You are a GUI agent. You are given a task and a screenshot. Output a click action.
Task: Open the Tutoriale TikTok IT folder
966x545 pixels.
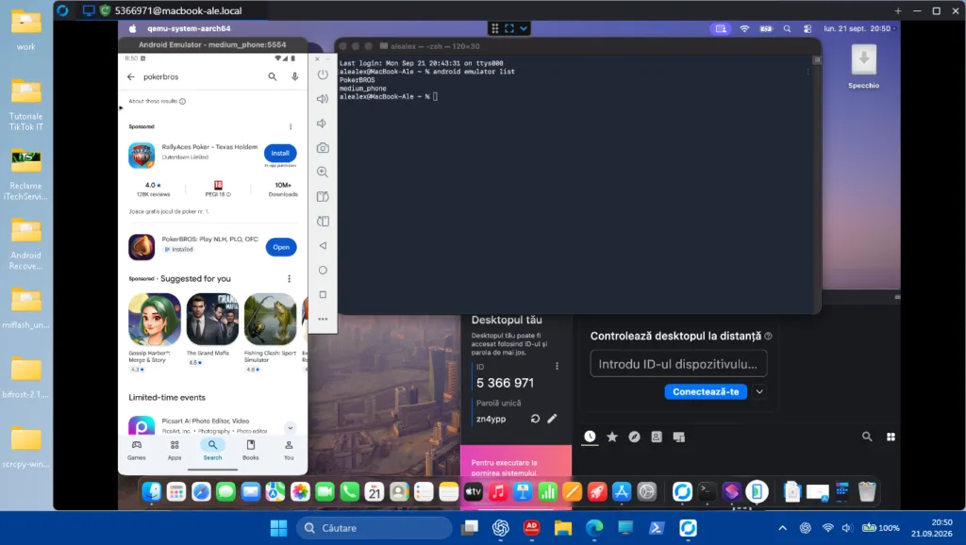[25, 105]
